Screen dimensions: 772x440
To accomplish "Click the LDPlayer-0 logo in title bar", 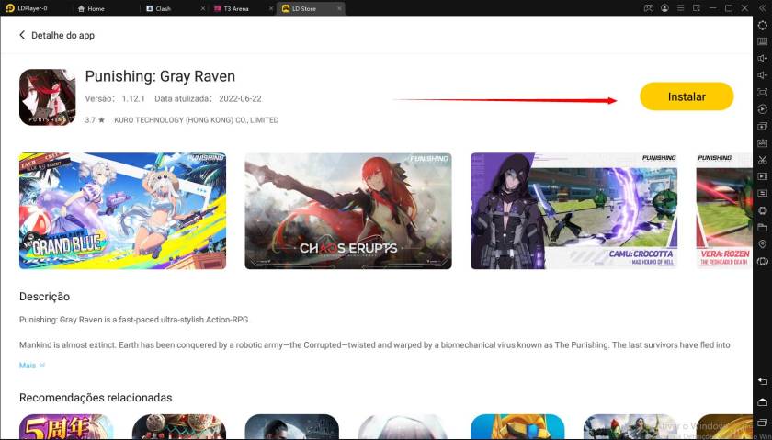I will coord(9,8).
